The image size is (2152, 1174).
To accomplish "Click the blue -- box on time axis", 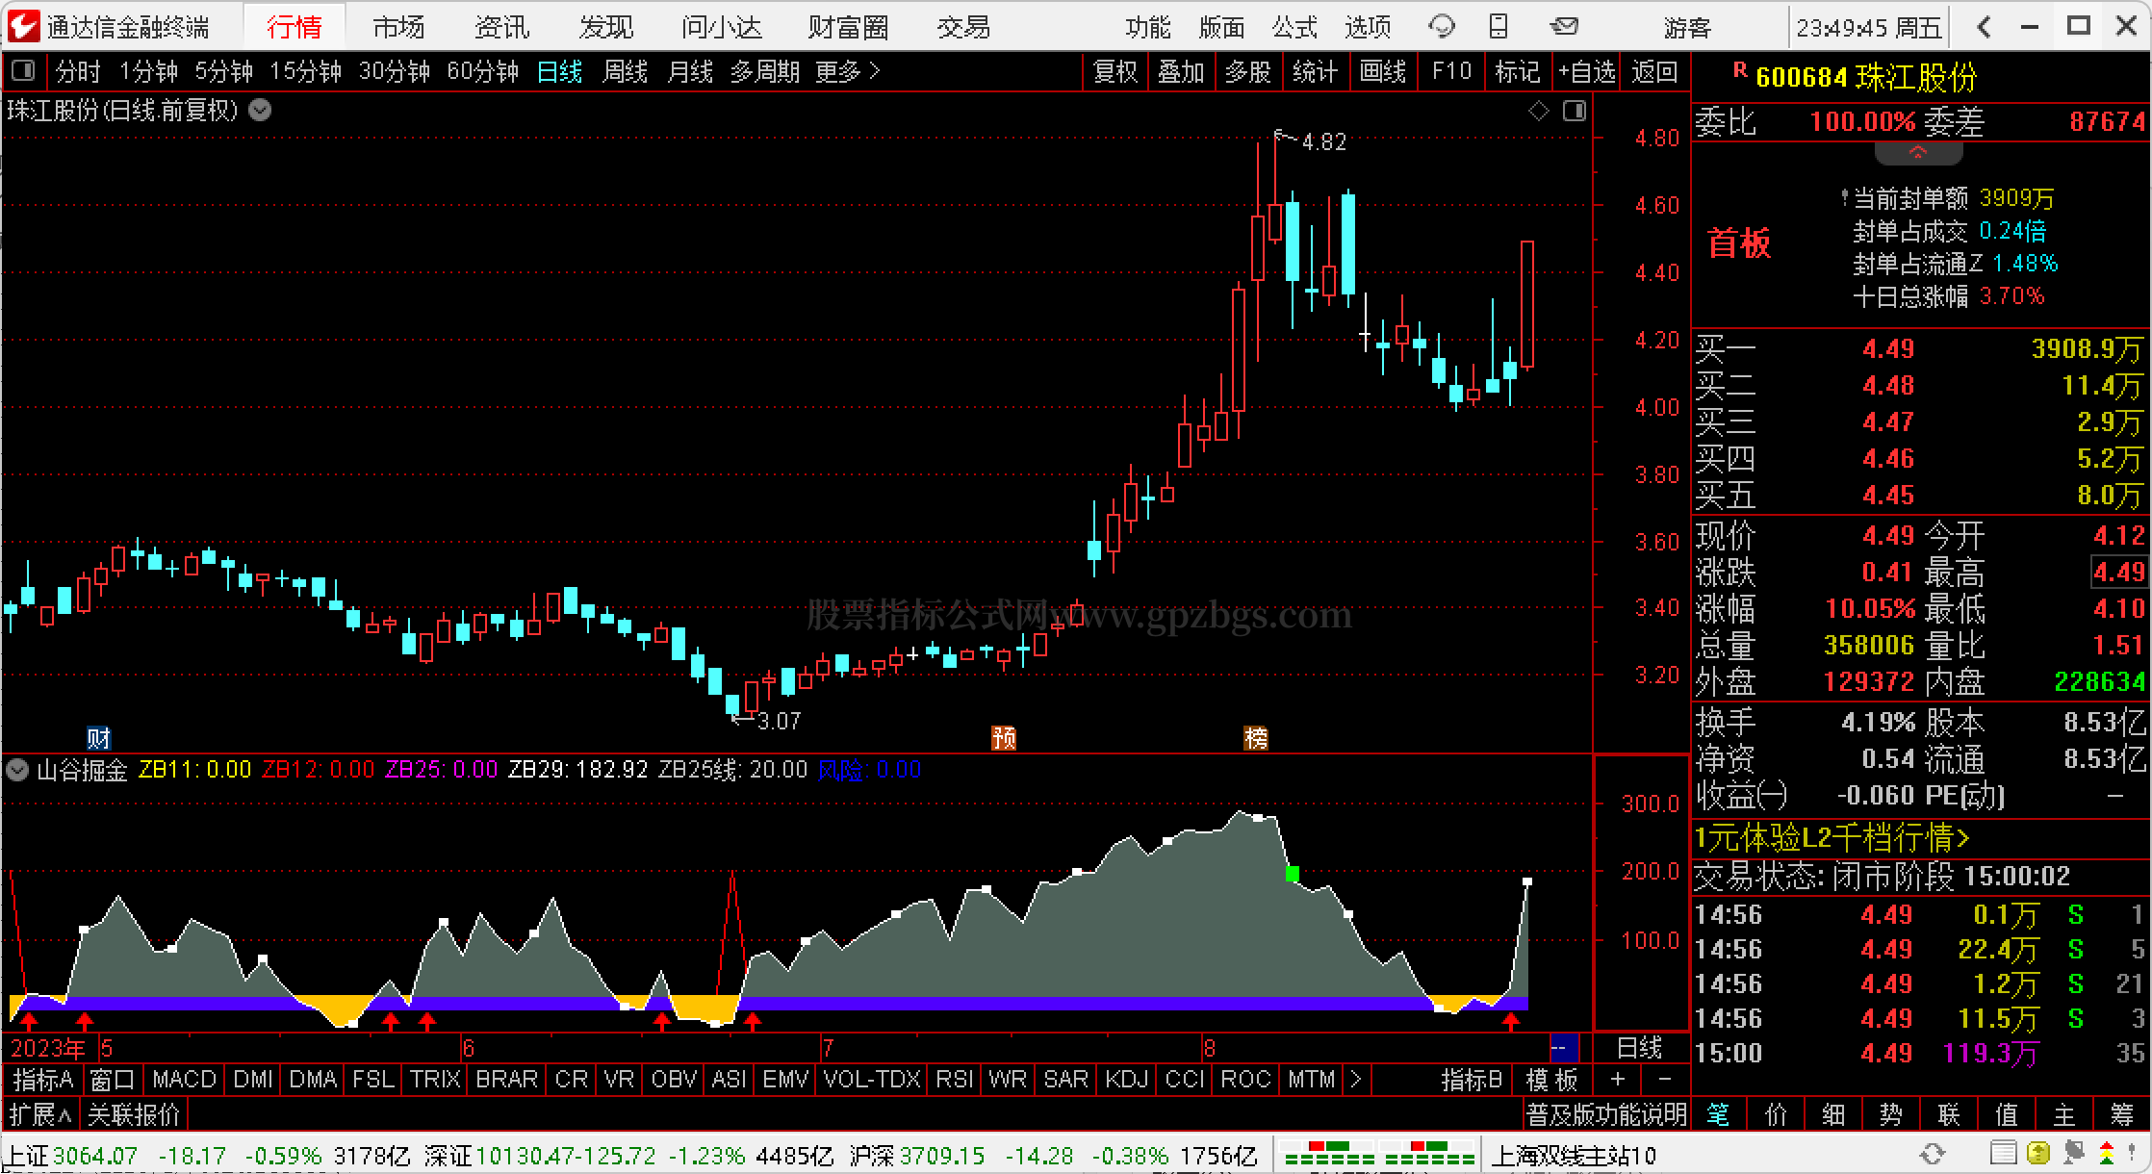I will coord(1564,1047).
